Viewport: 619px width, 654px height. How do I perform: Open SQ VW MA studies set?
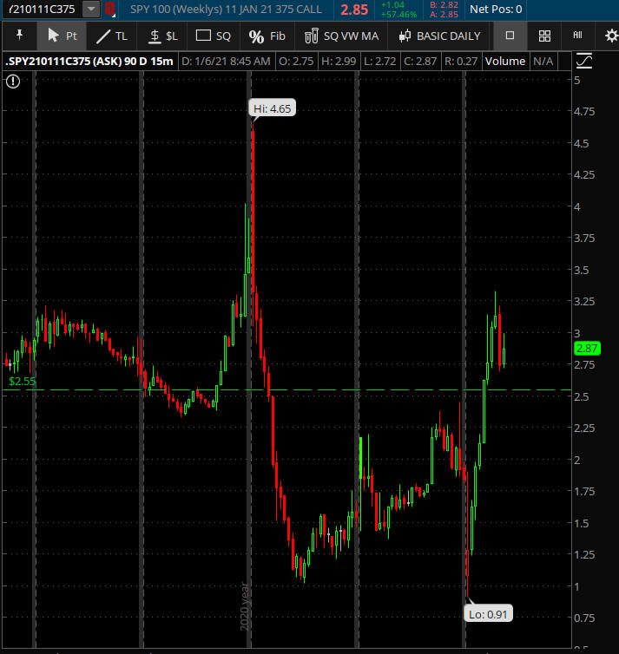(x=341, y=36)
